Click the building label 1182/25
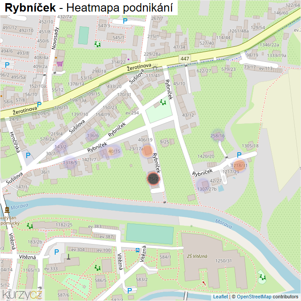 [x=64, y=224]
